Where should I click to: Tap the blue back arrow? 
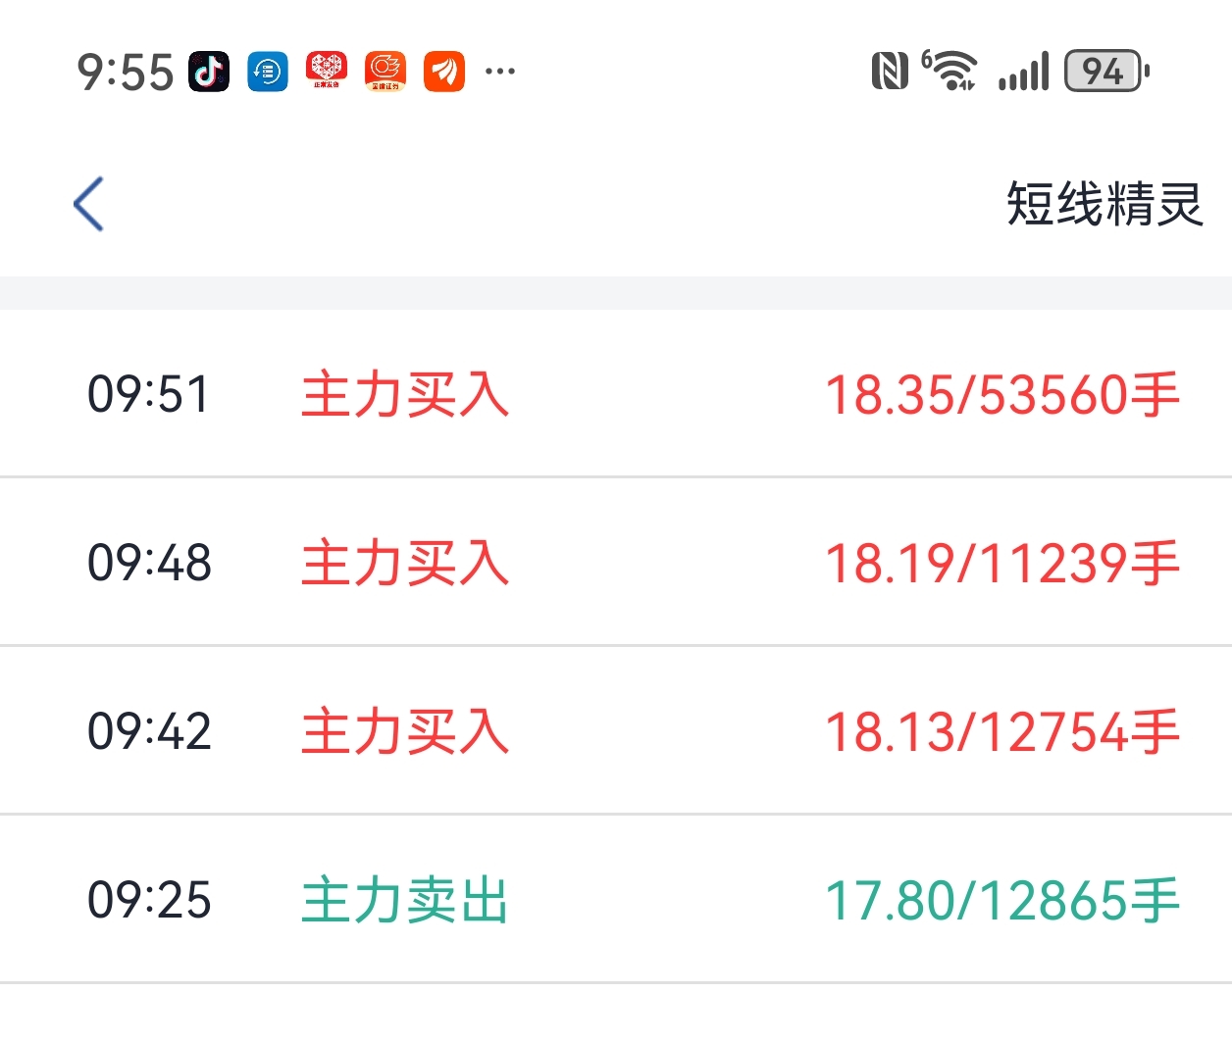pyautogui.click(x=88, y=204)
